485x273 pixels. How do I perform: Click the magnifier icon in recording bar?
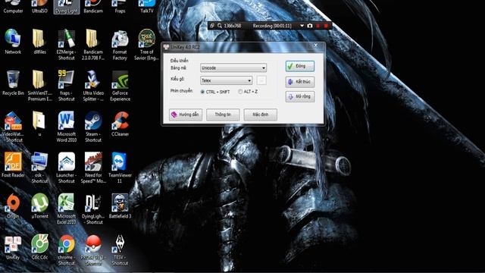click(x=220, y=26)
